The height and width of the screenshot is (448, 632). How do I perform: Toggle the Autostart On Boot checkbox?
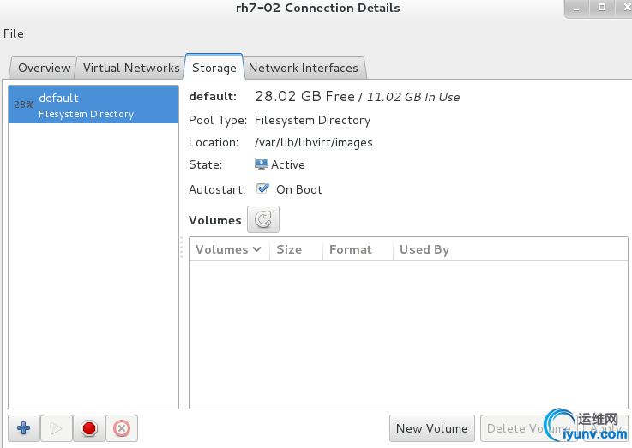click(263, 189)
